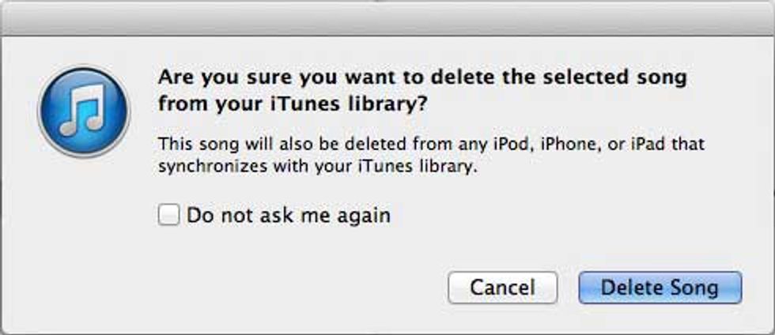This screenshot has height=335, width=775.
Task: Click the silver ring of the iTunes icon
Action: point(84,70)
